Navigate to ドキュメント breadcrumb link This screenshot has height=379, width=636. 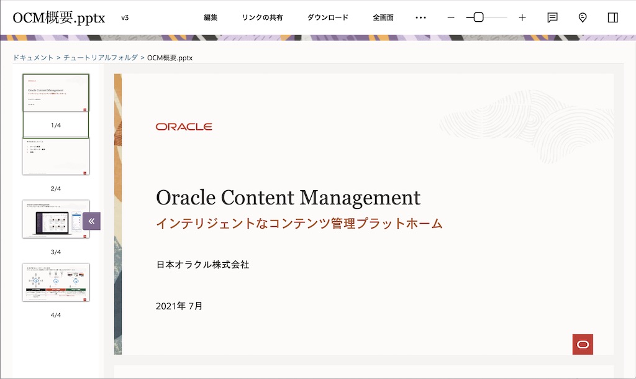[x=33, y=58]
